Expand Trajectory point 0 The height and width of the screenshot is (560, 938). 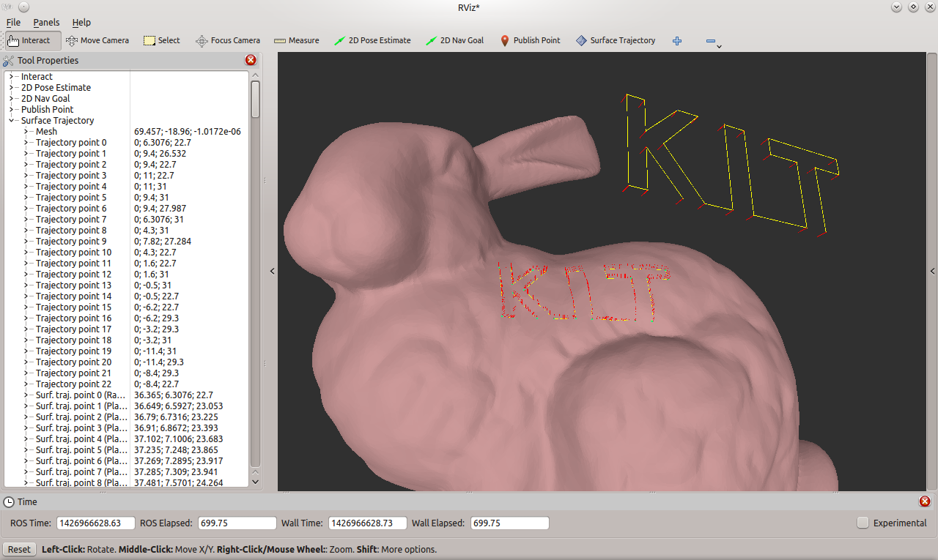[26, 143]
